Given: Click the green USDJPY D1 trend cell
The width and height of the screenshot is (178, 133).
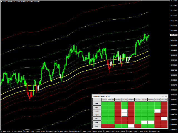Looking at the screenshot, I should tap(124, 126).
